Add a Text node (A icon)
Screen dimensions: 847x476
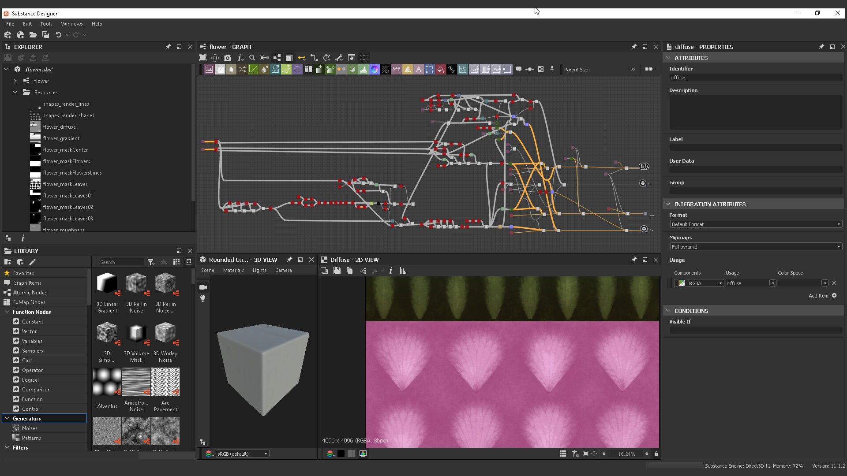[x=418, y=69]
